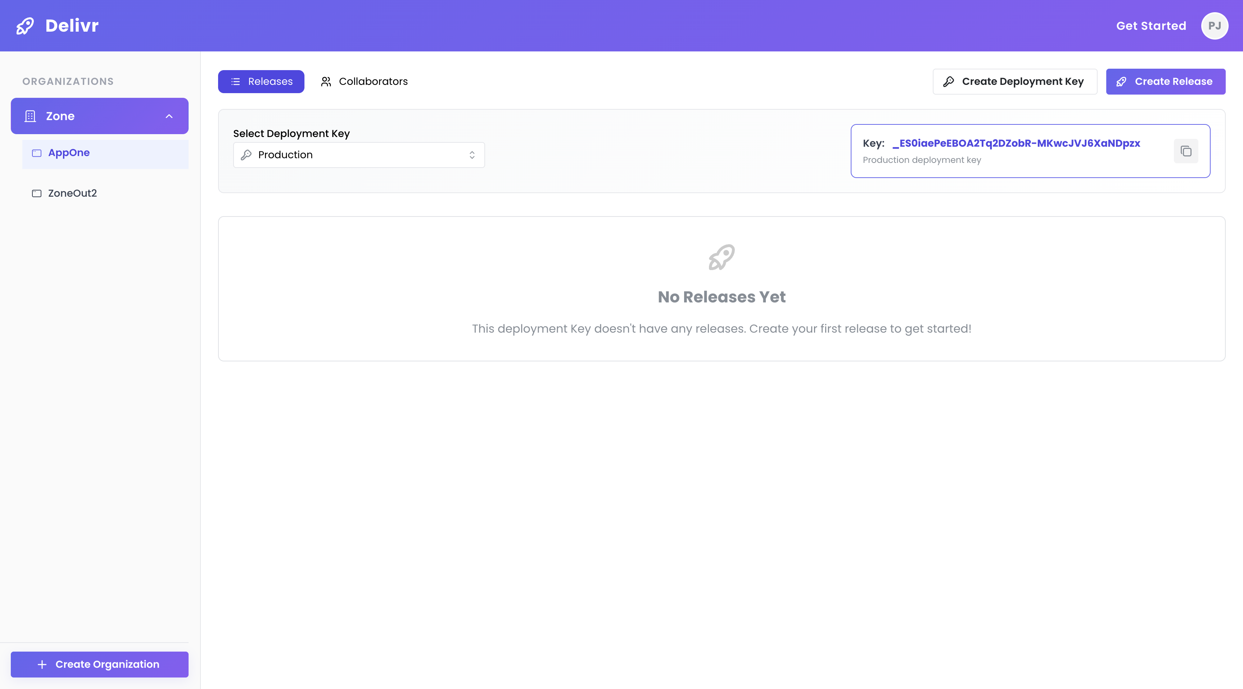Open the PJ profile avatar
1243x689 pixels.
tap(1215, 26)
